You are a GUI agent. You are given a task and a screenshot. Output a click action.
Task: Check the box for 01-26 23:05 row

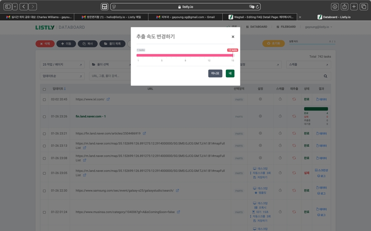point(44,173)
